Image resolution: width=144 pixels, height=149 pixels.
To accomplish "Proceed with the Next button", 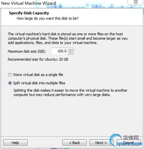I will tap(101, 143).
